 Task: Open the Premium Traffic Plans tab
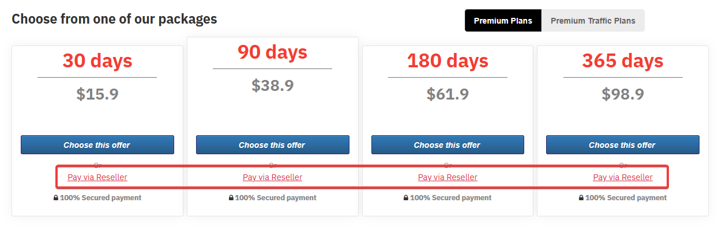point(593,21)
